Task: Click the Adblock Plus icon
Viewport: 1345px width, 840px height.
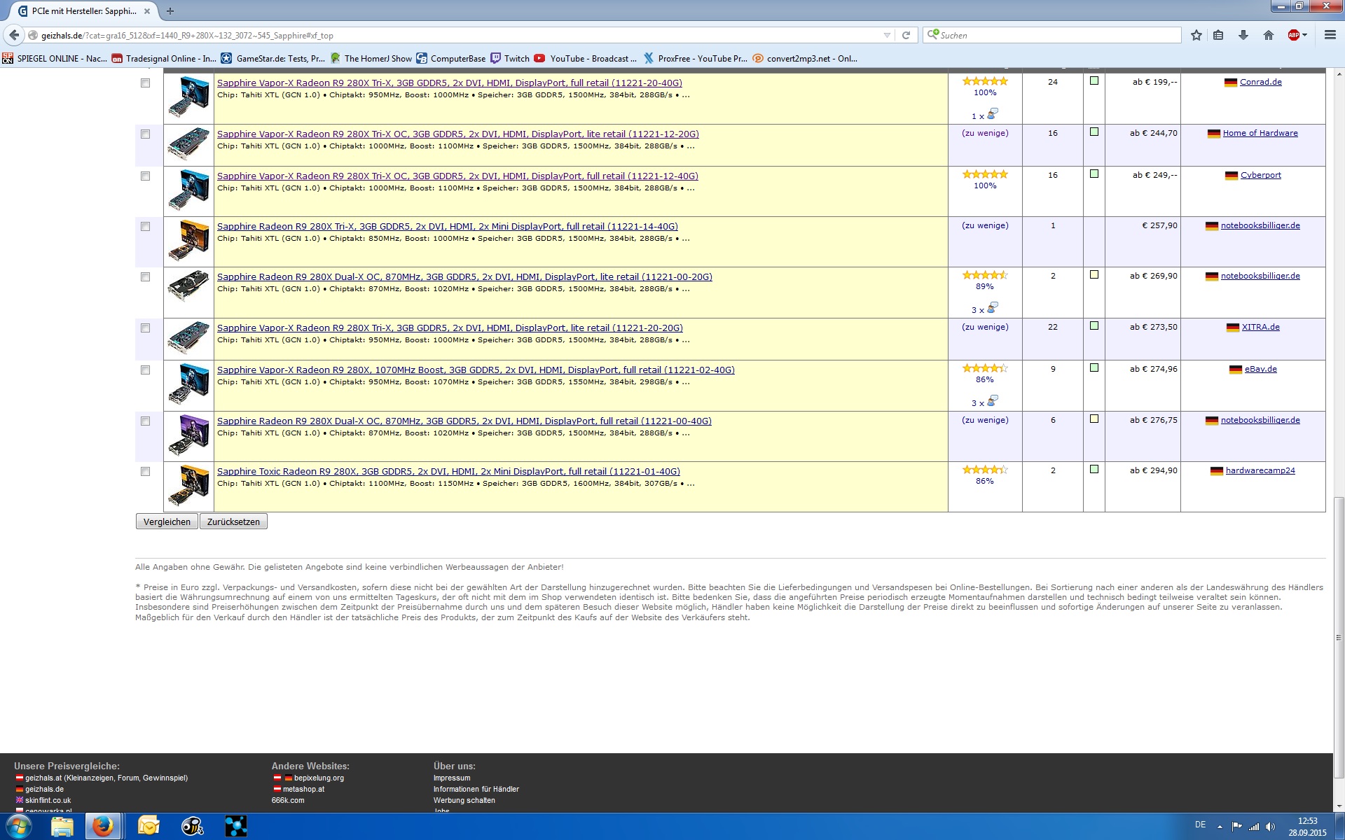Action: pos(1293,35)
